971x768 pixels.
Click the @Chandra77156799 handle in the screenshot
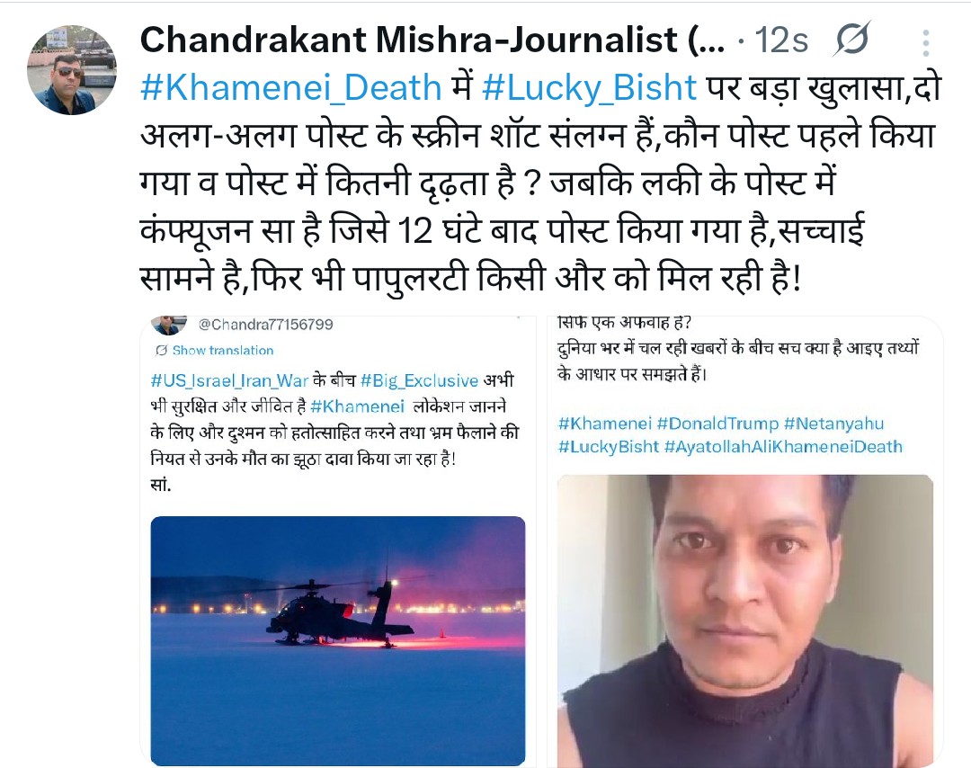tap(265, 324)
